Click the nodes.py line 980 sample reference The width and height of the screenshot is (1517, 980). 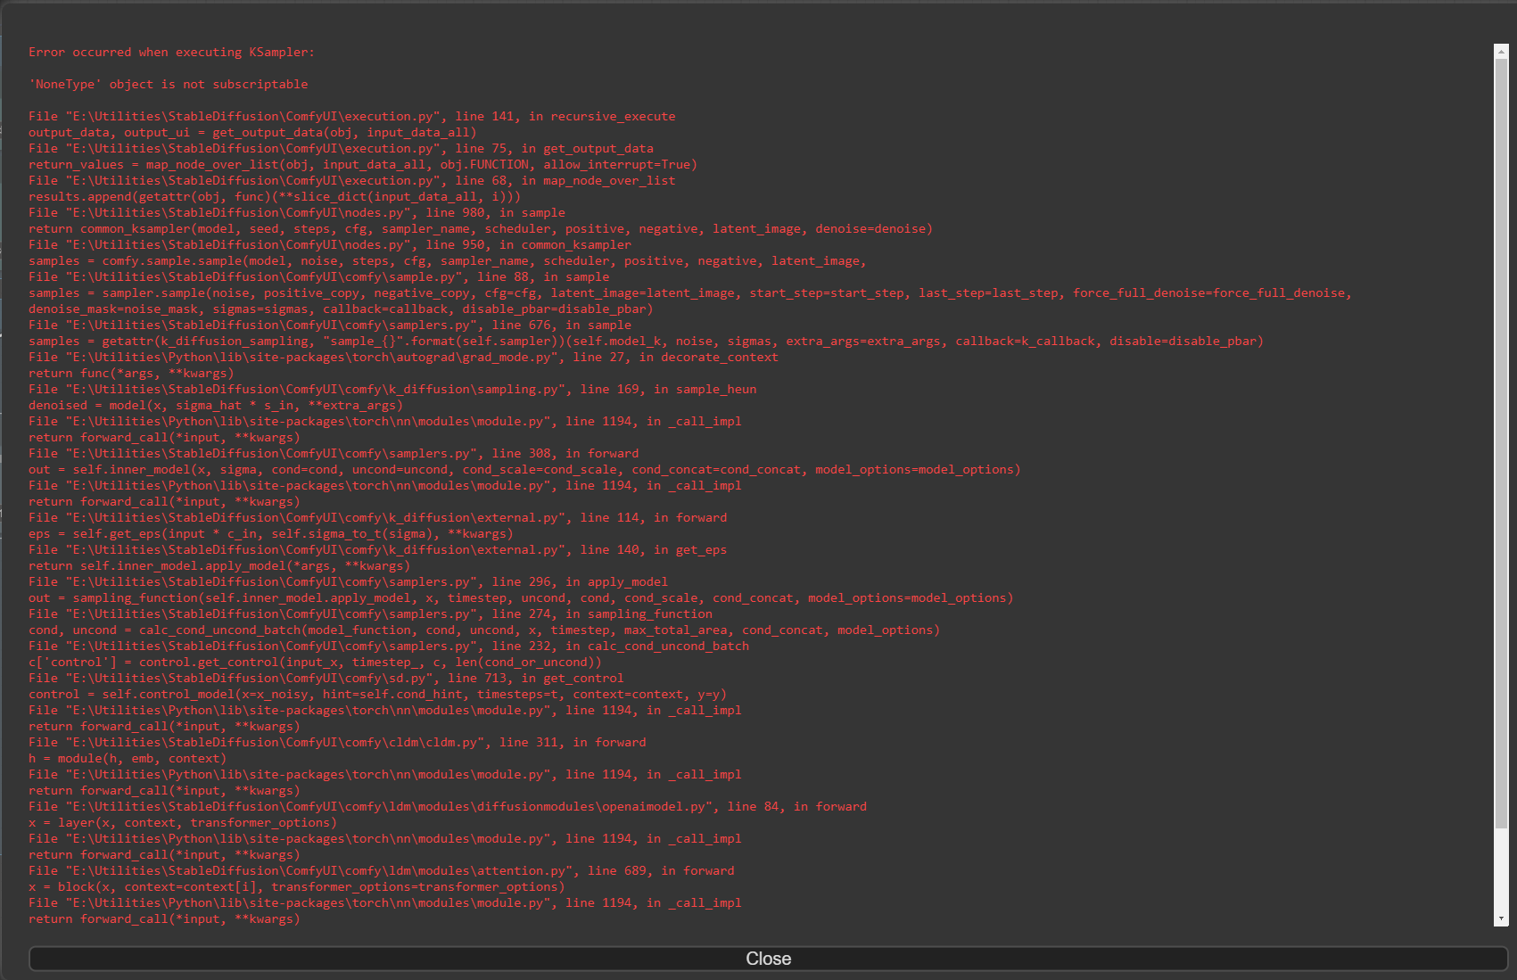point(297,212)
